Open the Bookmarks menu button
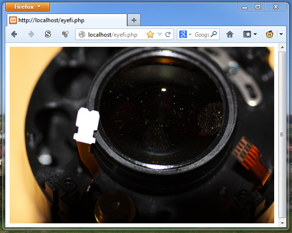Image resolution: width=292 pixels, height=233 pixels. [x=250, y=34]
